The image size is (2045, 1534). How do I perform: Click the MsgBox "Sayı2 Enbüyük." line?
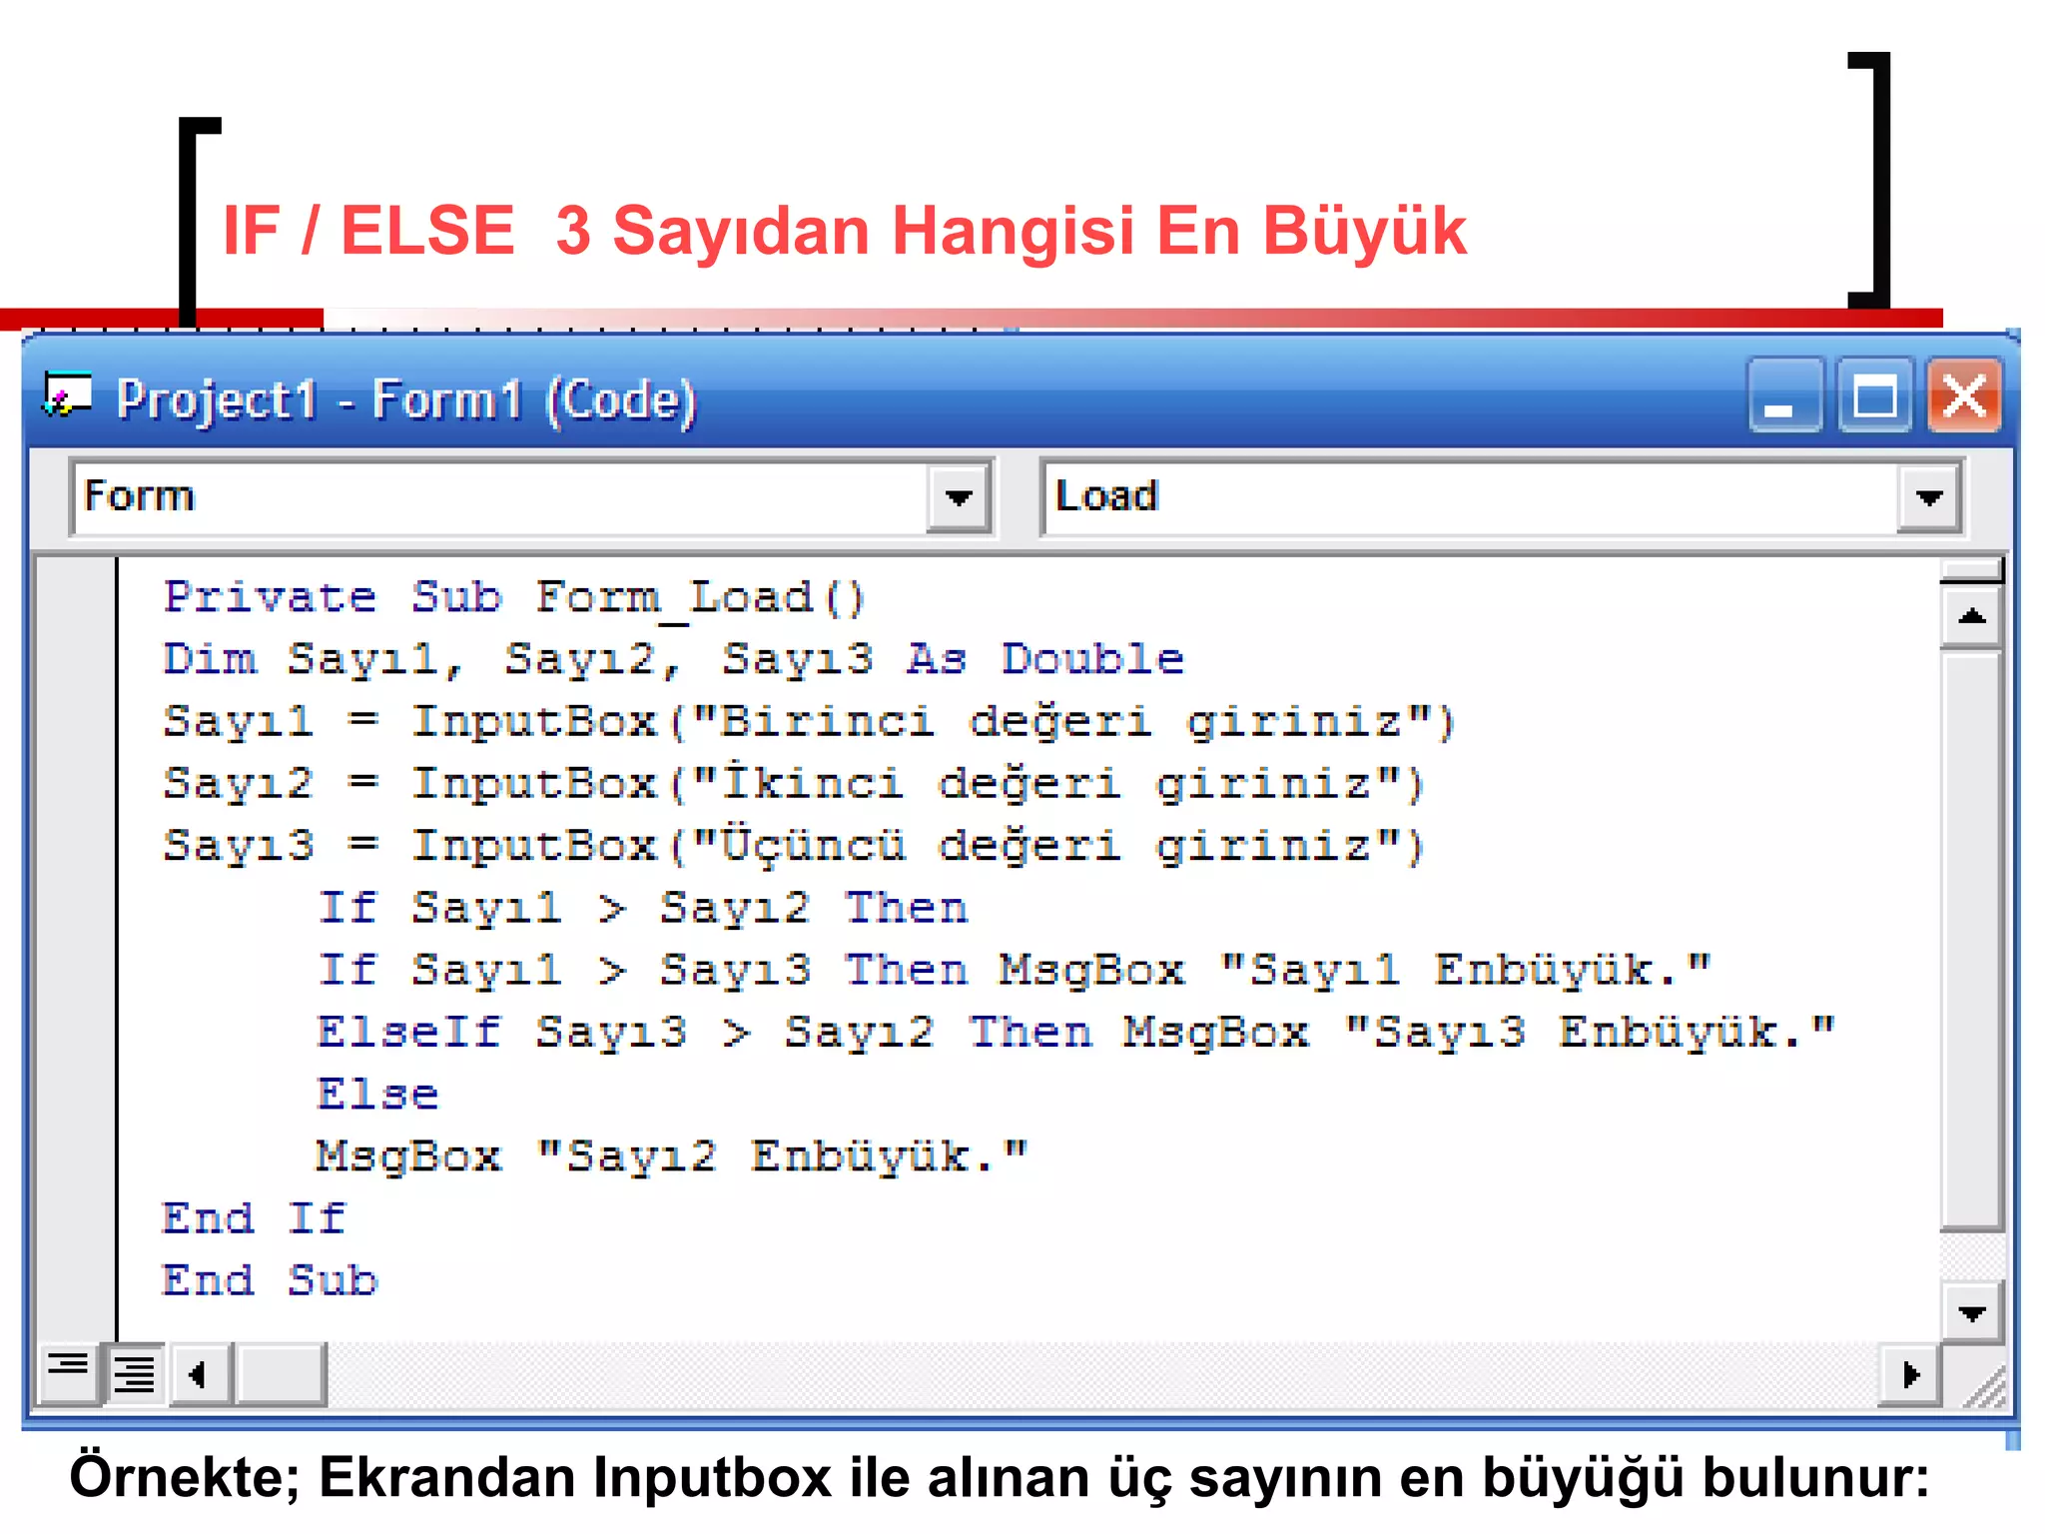(x=672, y=1156)
